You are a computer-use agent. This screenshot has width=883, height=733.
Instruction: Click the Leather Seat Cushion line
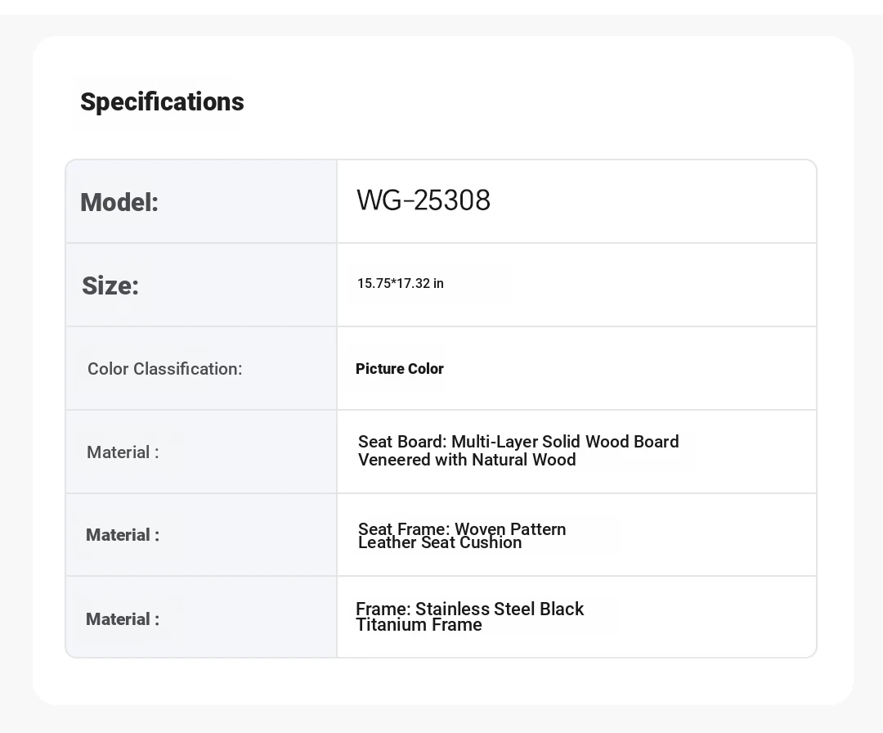click(x=440, y=542)
